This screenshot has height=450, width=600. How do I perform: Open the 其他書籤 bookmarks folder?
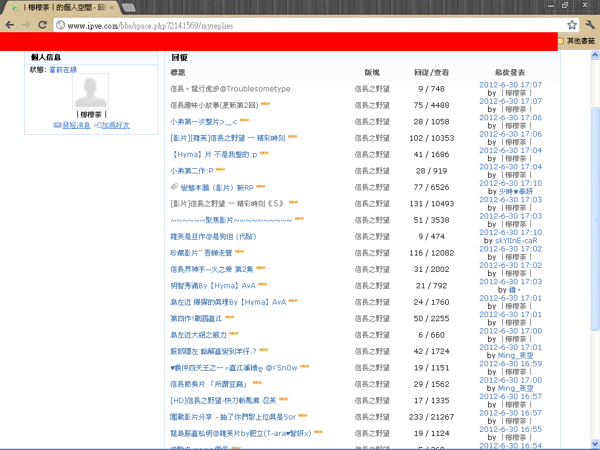tap(577, 41)
